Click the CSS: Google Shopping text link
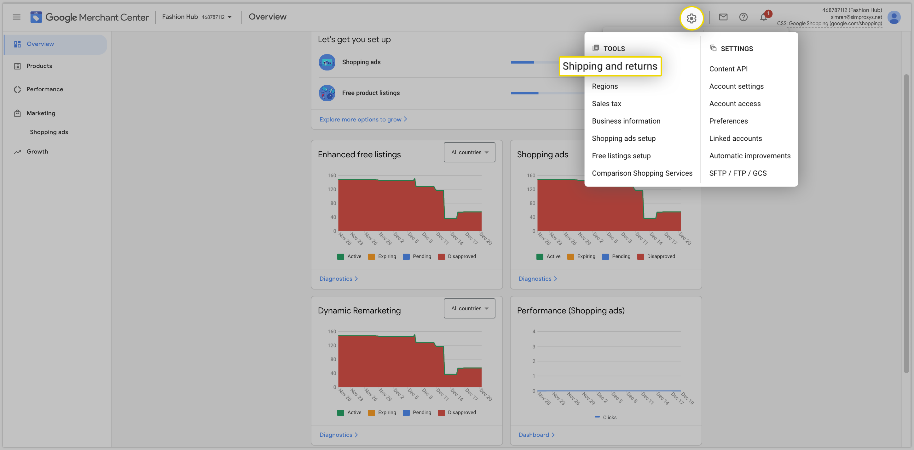This screenshot has height=450, width=914. (829, 23)
